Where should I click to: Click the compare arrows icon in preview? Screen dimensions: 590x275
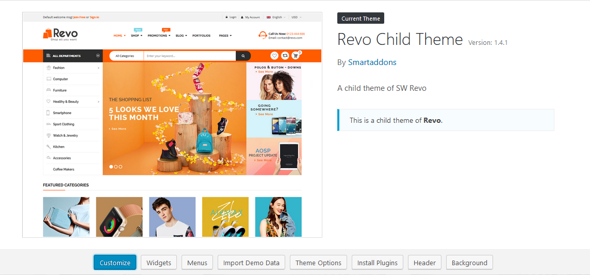[x=285, y=56]
